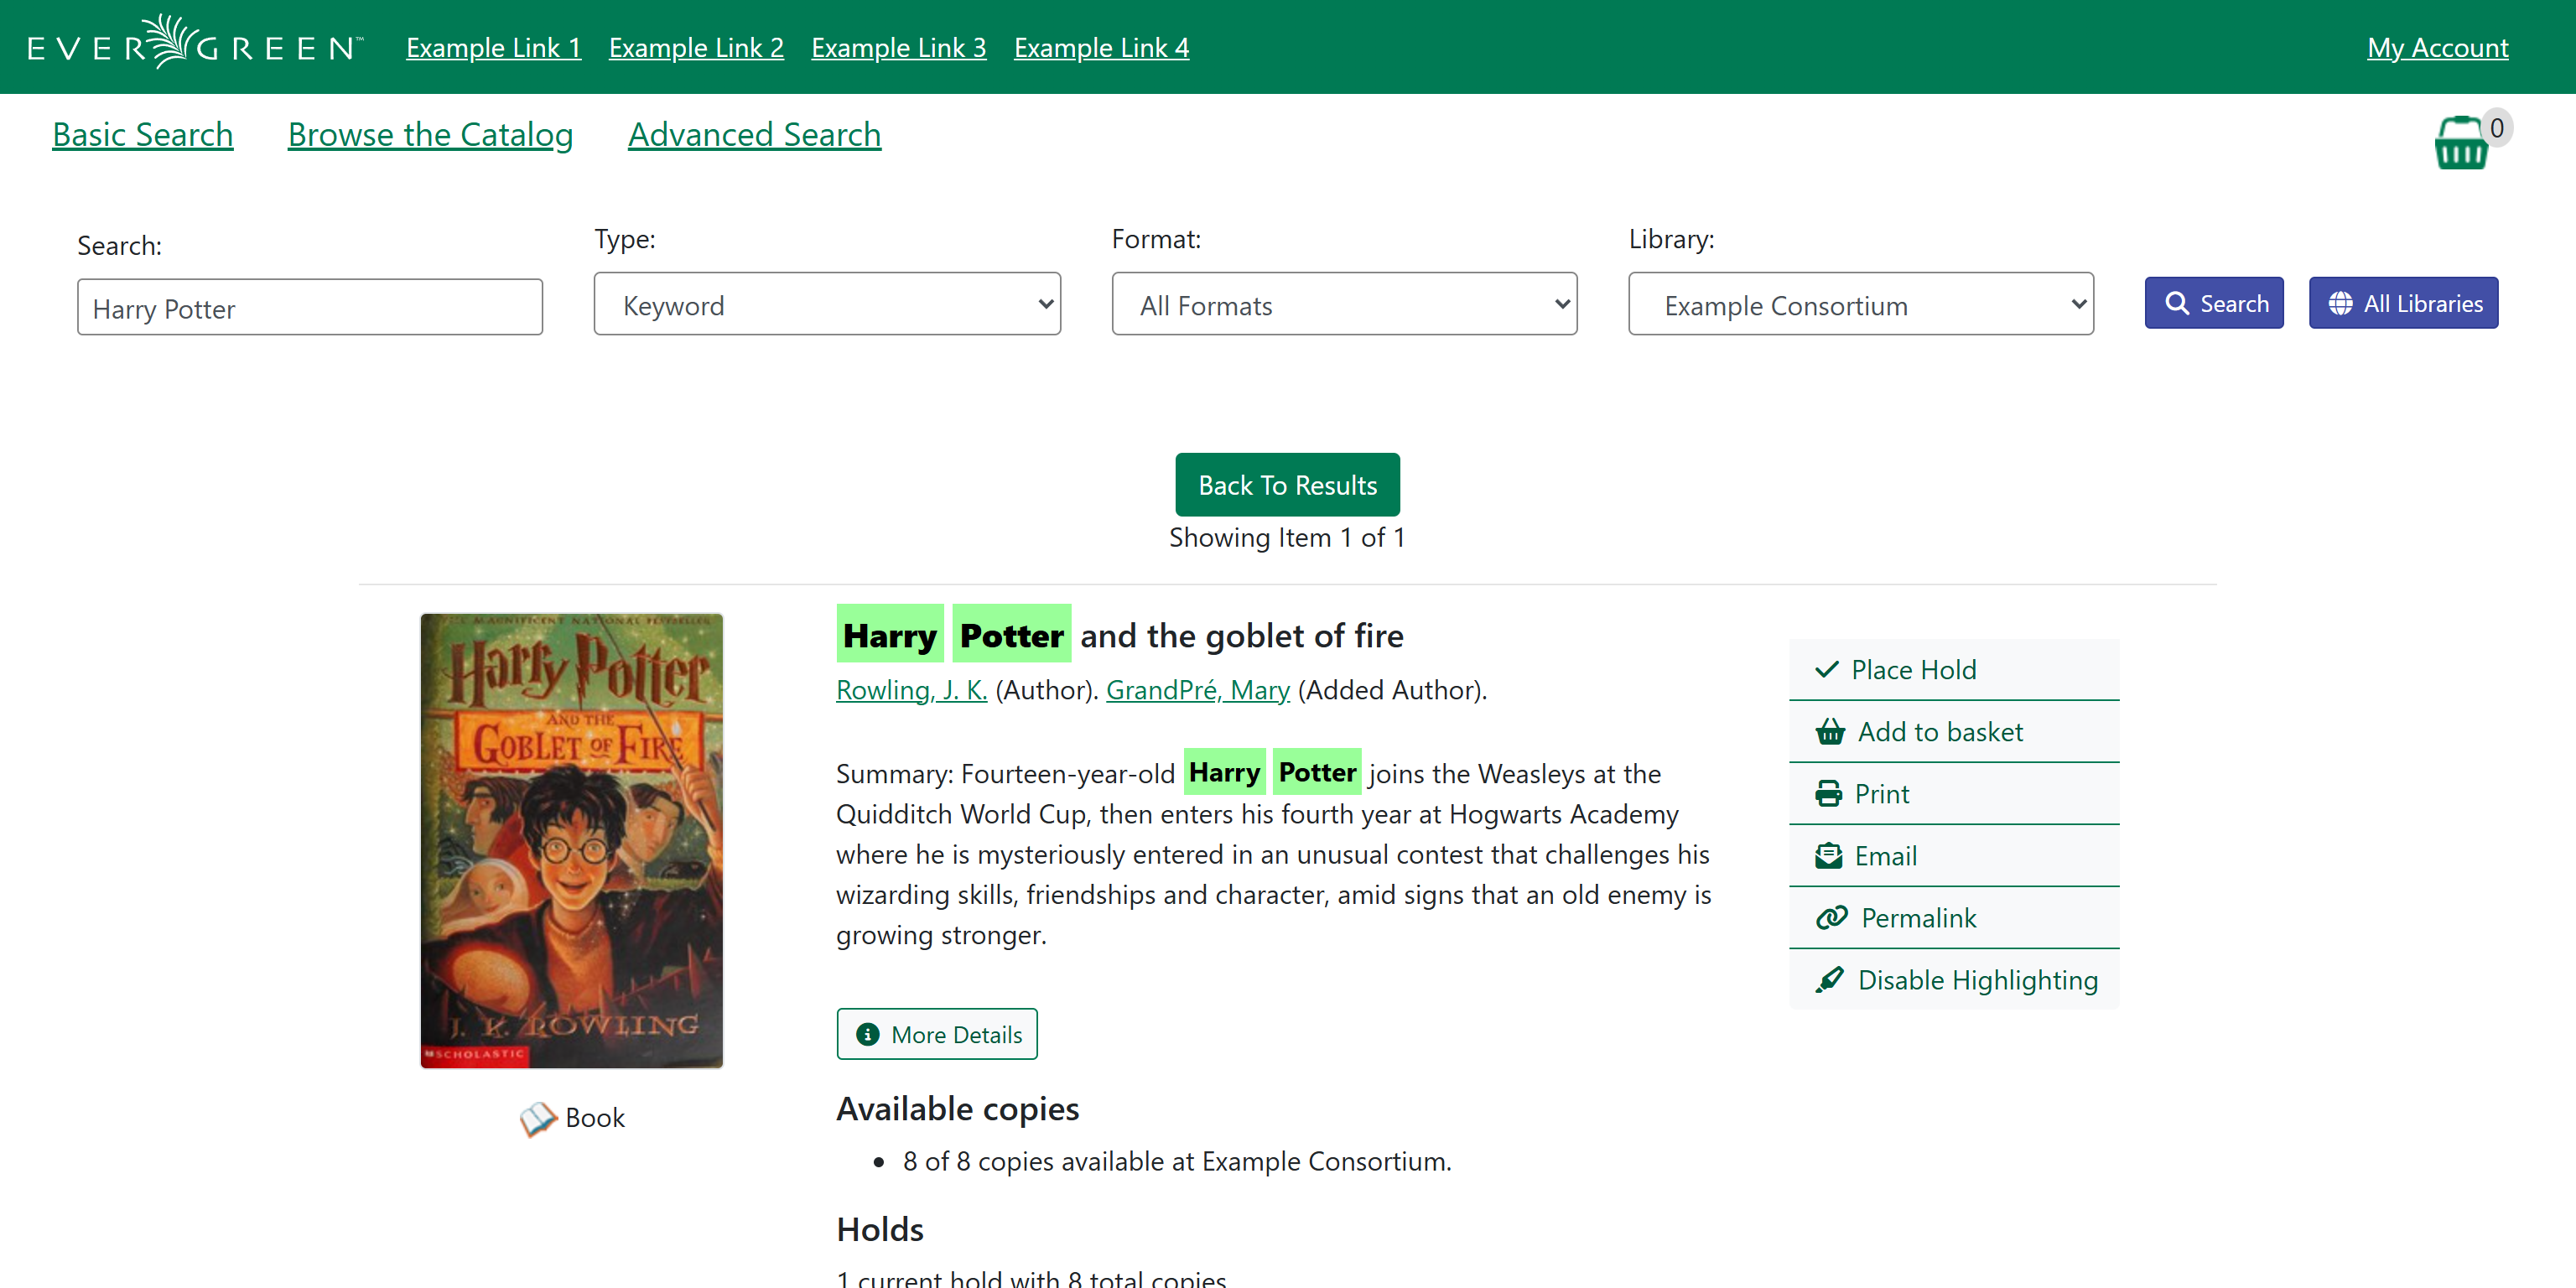
Task: Click Add to basket text
Action: pos(1940,732)
